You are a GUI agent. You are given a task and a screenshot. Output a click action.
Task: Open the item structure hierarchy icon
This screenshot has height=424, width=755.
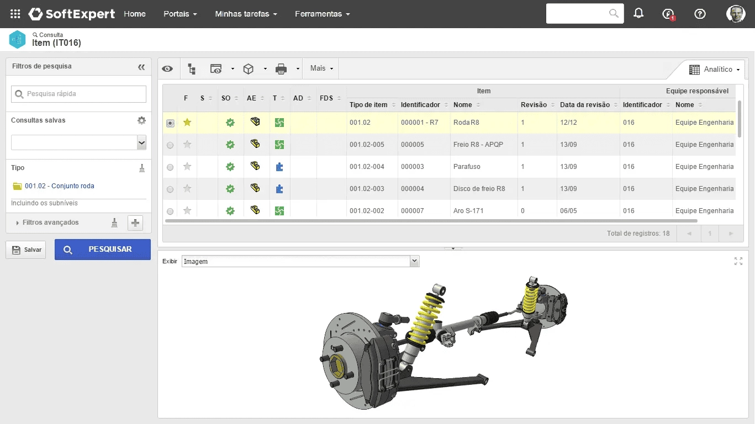[192, 68]
